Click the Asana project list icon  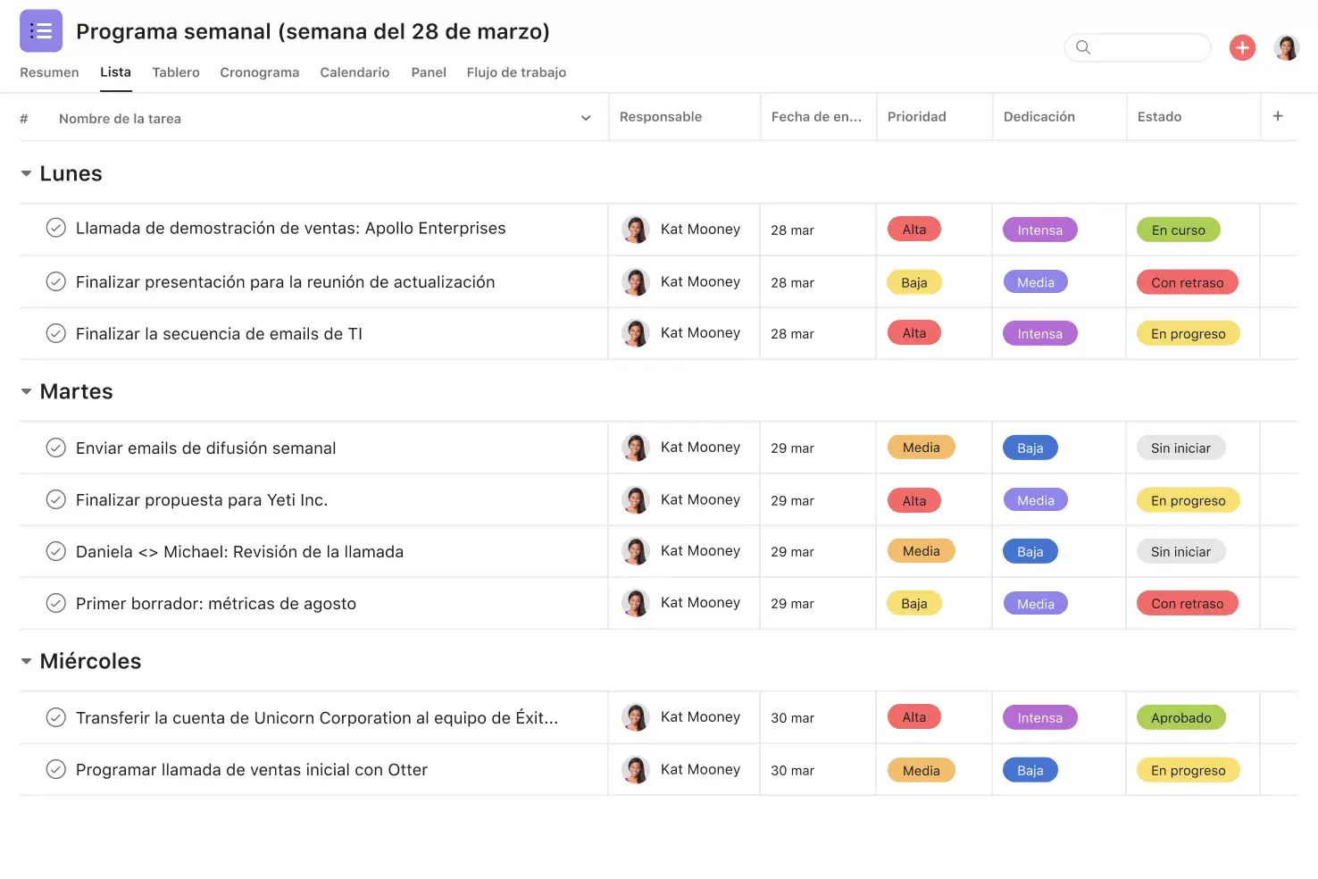40,29
